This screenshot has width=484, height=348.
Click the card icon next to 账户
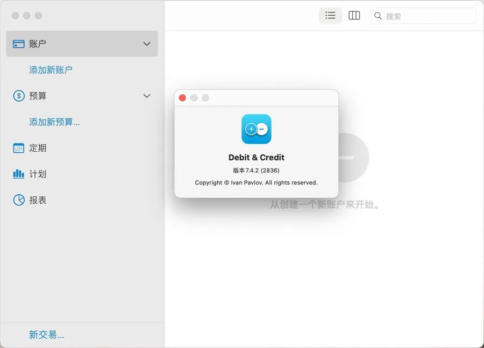[x=19, y=44]
